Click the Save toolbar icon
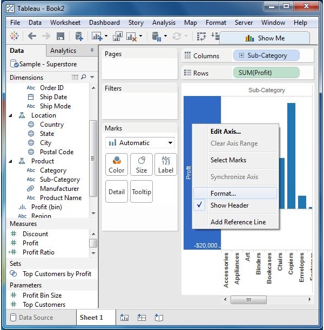 pyautogui.click(x=60, y=36)
